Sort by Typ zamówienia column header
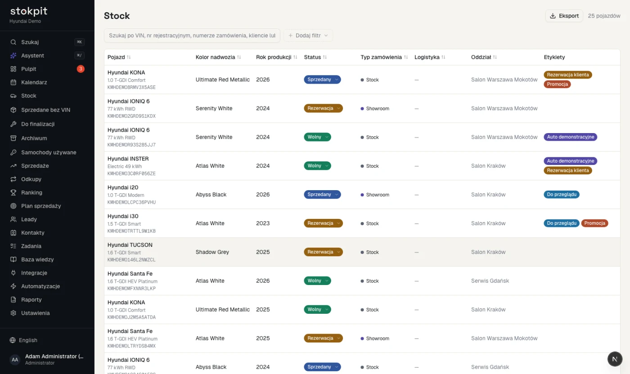 384,57
